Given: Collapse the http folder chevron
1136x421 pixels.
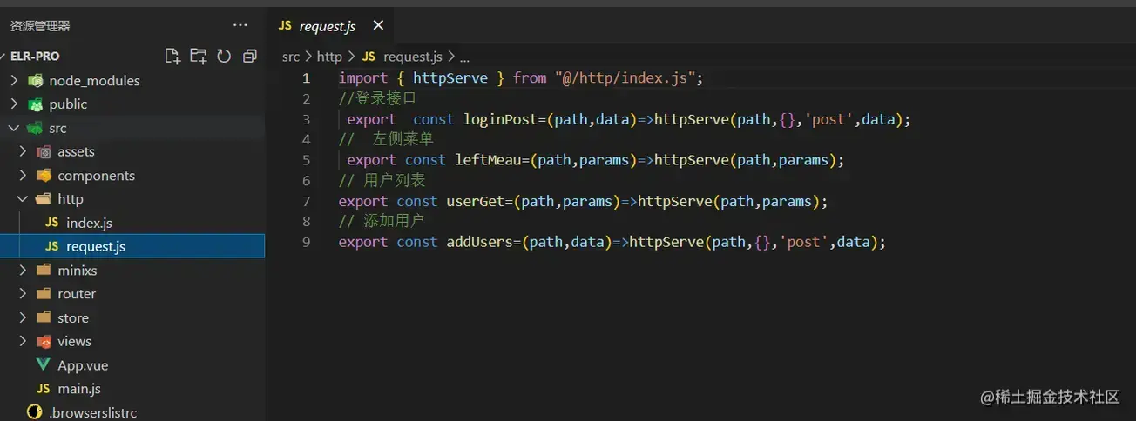Looking at the screenshot, I should 23,199.
